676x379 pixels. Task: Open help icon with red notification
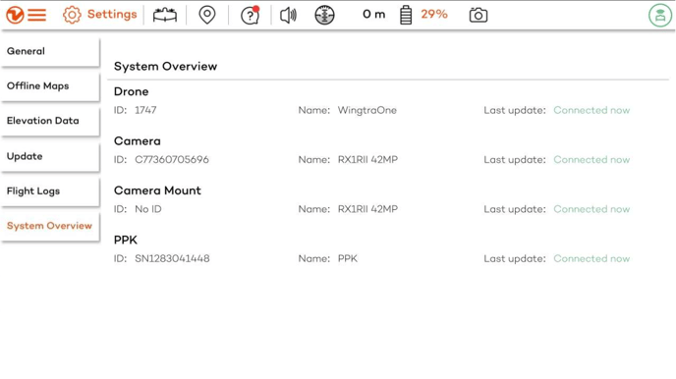click(x=250, y=15)
